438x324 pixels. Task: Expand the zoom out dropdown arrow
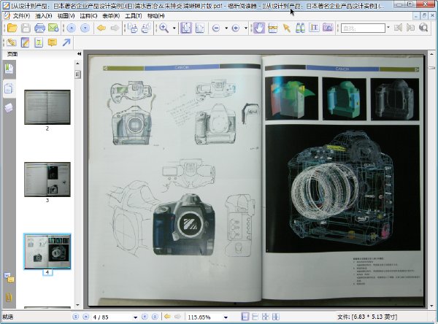point(226,28)
